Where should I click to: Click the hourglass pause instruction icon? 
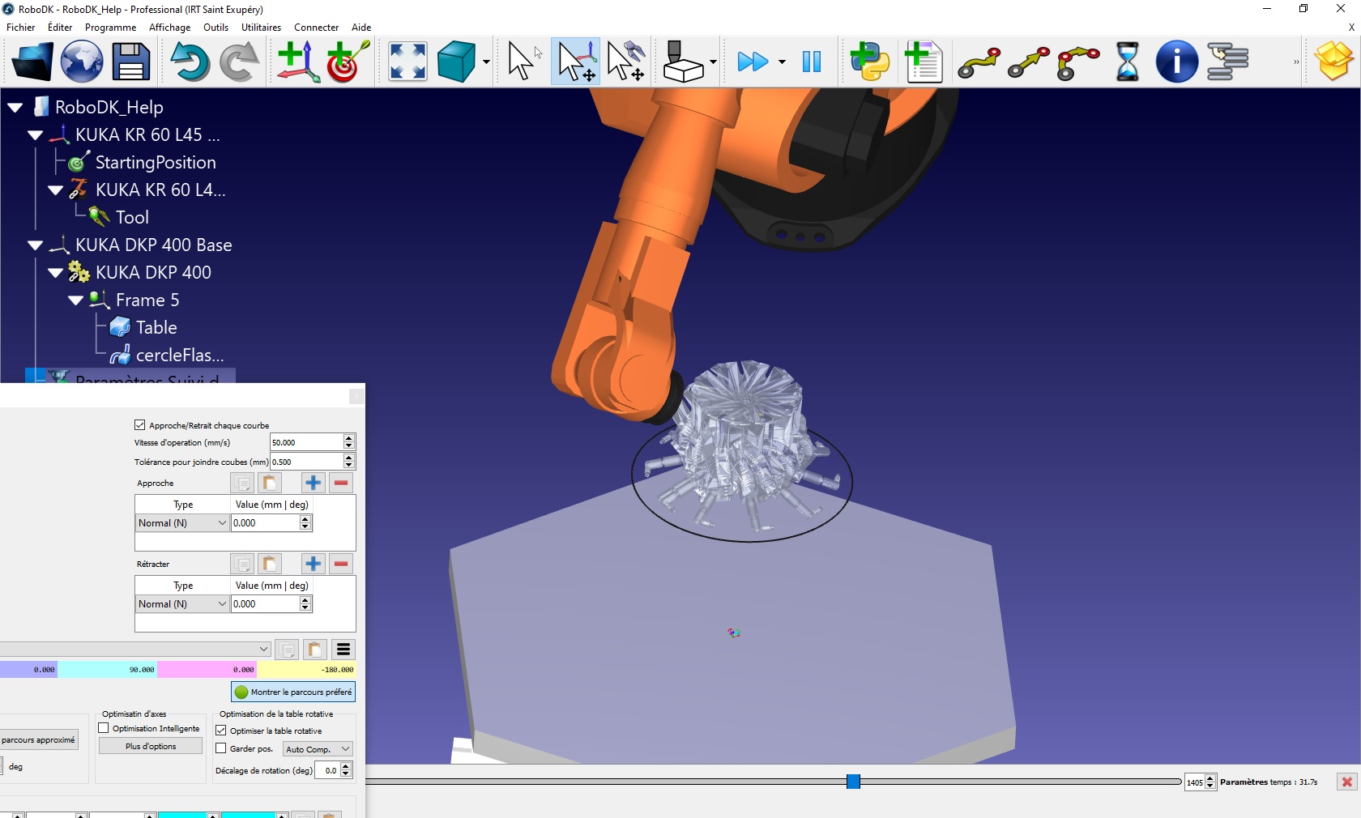(1127, 62)
